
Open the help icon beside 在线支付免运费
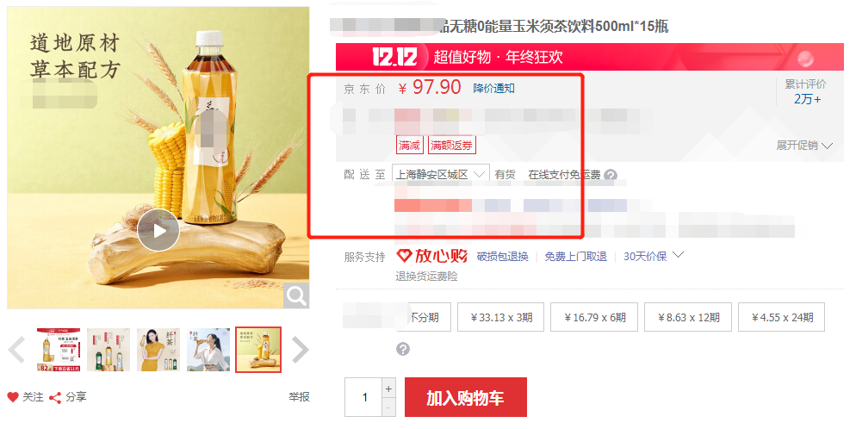(611, 175)
